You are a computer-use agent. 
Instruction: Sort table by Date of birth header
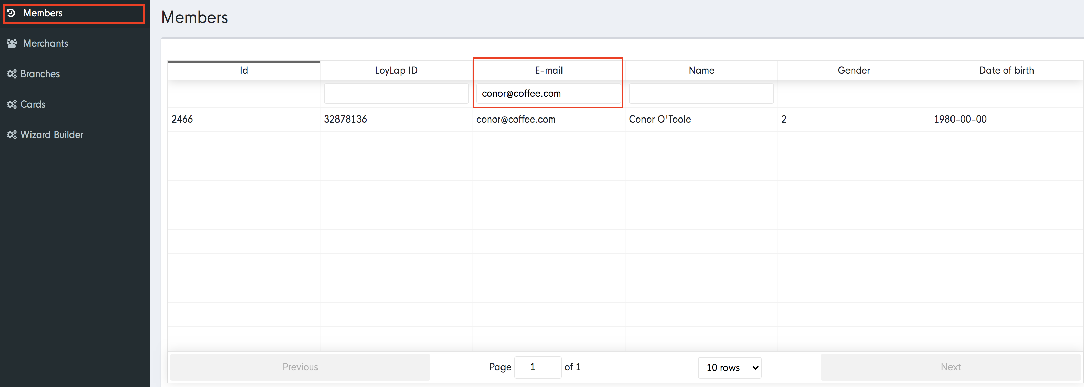pyautogui.click(x=1006, y=70)
